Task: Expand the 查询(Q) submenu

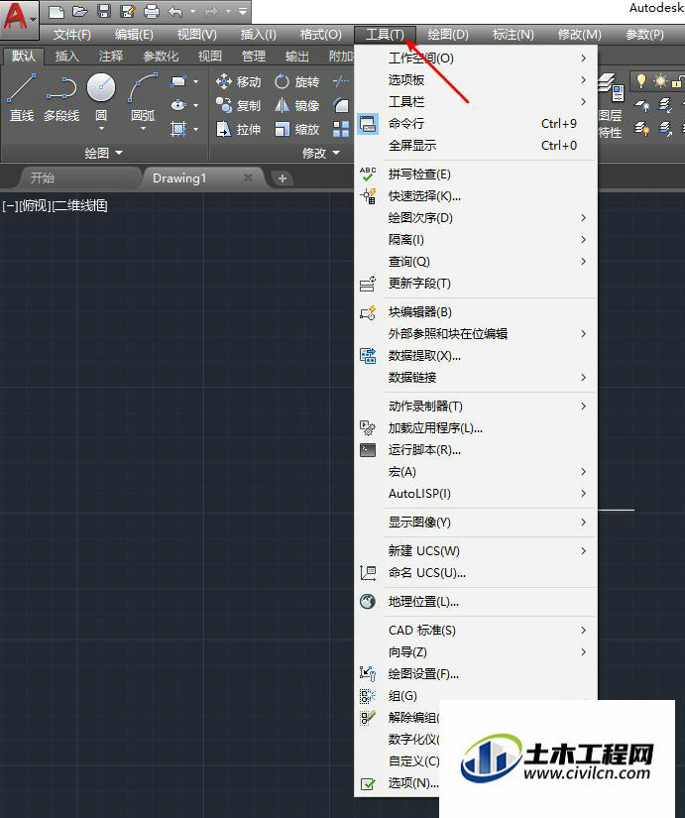Action: [x=475, y=262]
